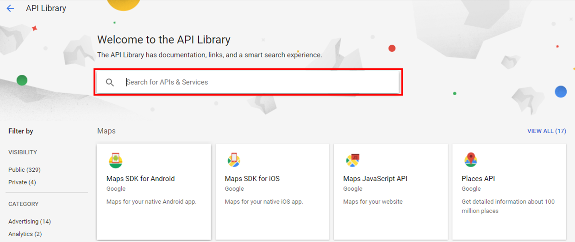Open the Places API title
The image size is (575, 242).
pyautogui.click(x=478, y=179)
